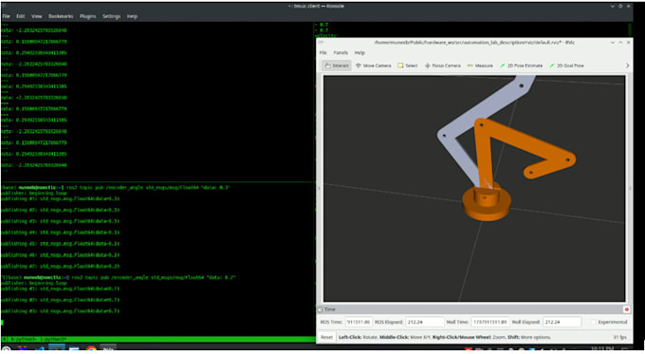Pick the Measure tool
Image resolution: width=645 pixels, height=354 pixels.
pyautogui.click(x=480, y=65)
